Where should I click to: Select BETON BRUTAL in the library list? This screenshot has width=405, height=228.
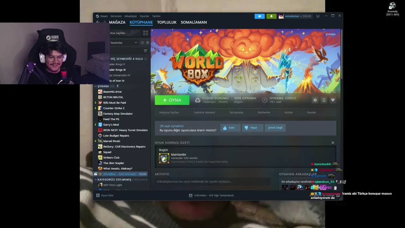pos(113,97)
